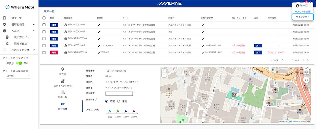Screen dimensions: 316x129
Task: Open the 動画一覧 tab
Action: (63, 95)
